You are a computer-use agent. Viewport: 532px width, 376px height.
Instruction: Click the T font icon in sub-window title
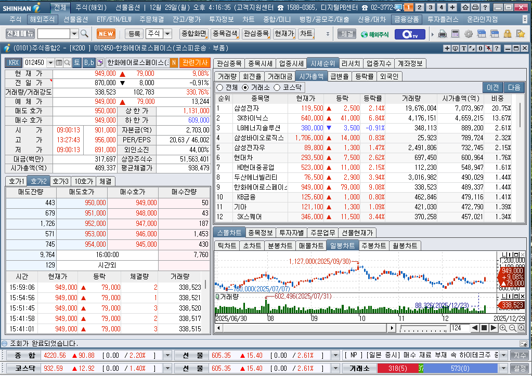[463, 48]
